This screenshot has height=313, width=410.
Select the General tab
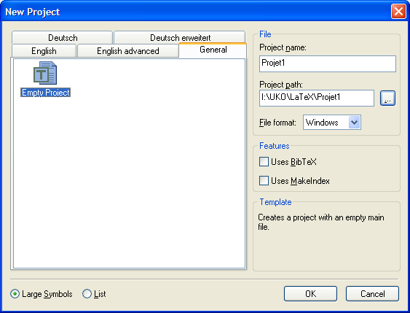(x=213, y=50)
